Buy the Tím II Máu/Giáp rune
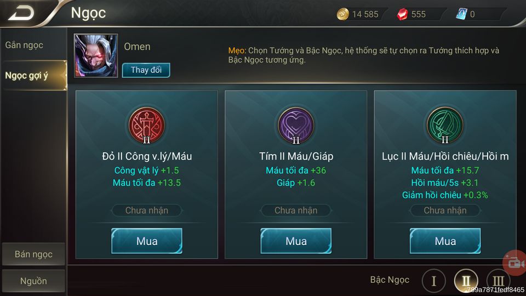Viewport: 526px width, 296px height. point(296,241)
